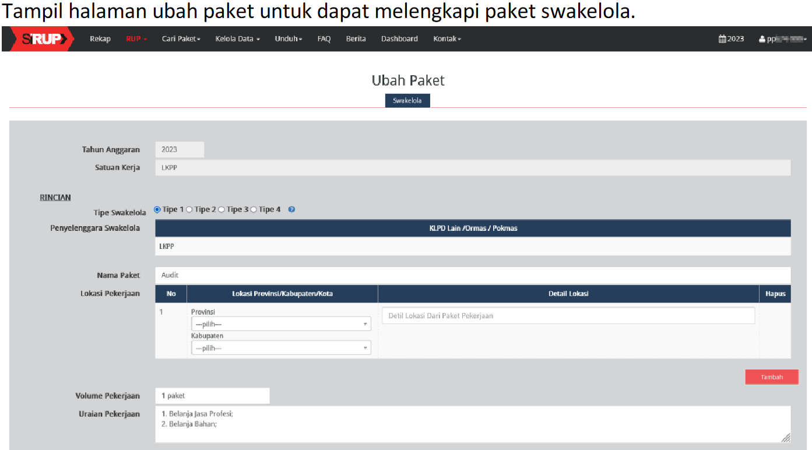Click the calendar year 2023 icon
Screen dimensions: 812x450
[x=722, y=39]
